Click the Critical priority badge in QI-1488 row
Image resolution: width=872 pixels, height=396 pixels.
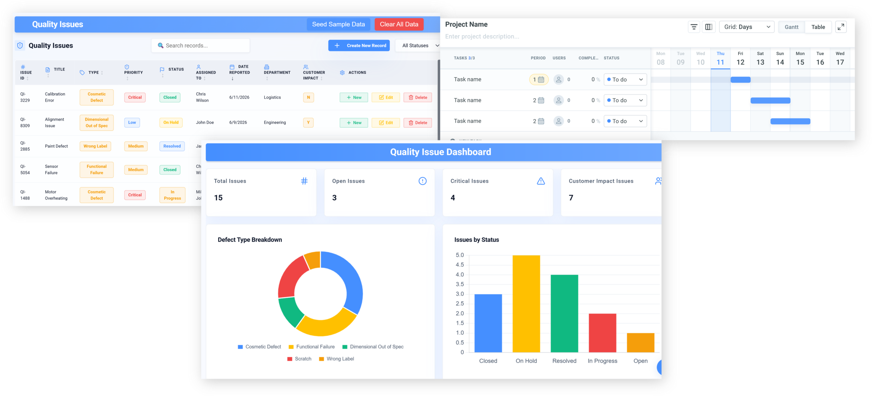tap(135, 195)
